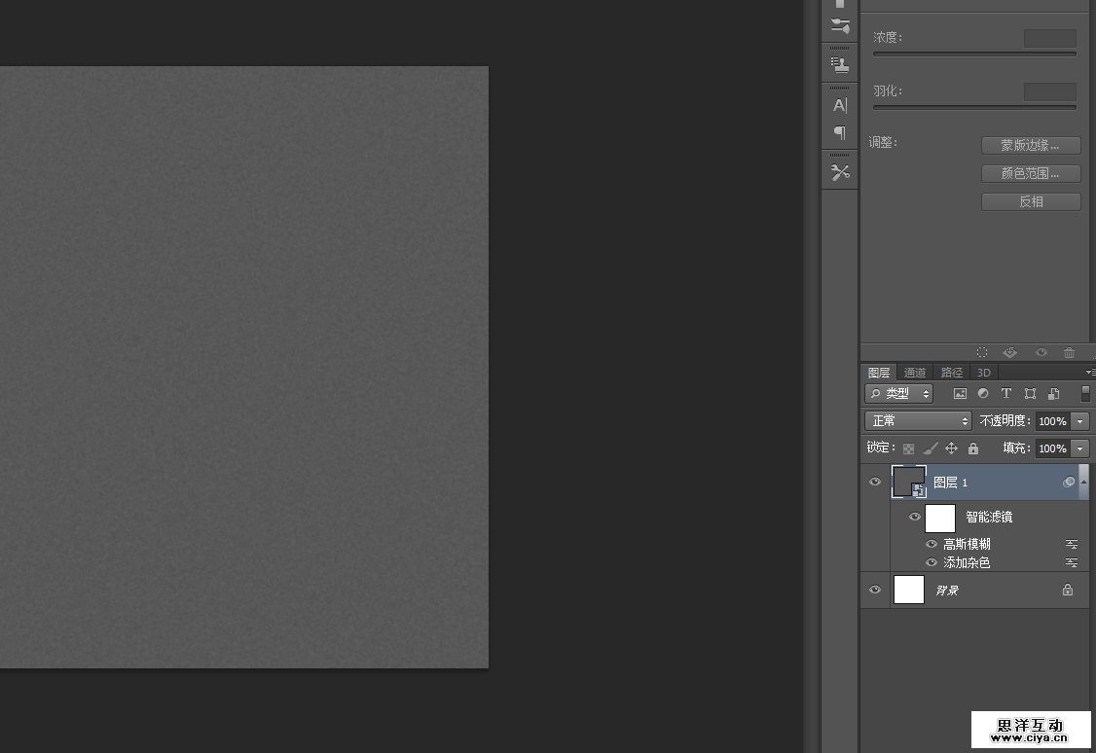This screenshot has width=1096, height=753.
Task: Click the lock all layer icon
Action: tap(973, 448)
